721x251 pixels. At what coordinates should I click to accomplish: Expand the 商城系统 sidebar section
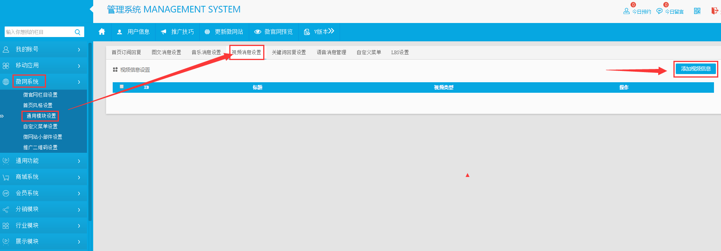[43, 177]
